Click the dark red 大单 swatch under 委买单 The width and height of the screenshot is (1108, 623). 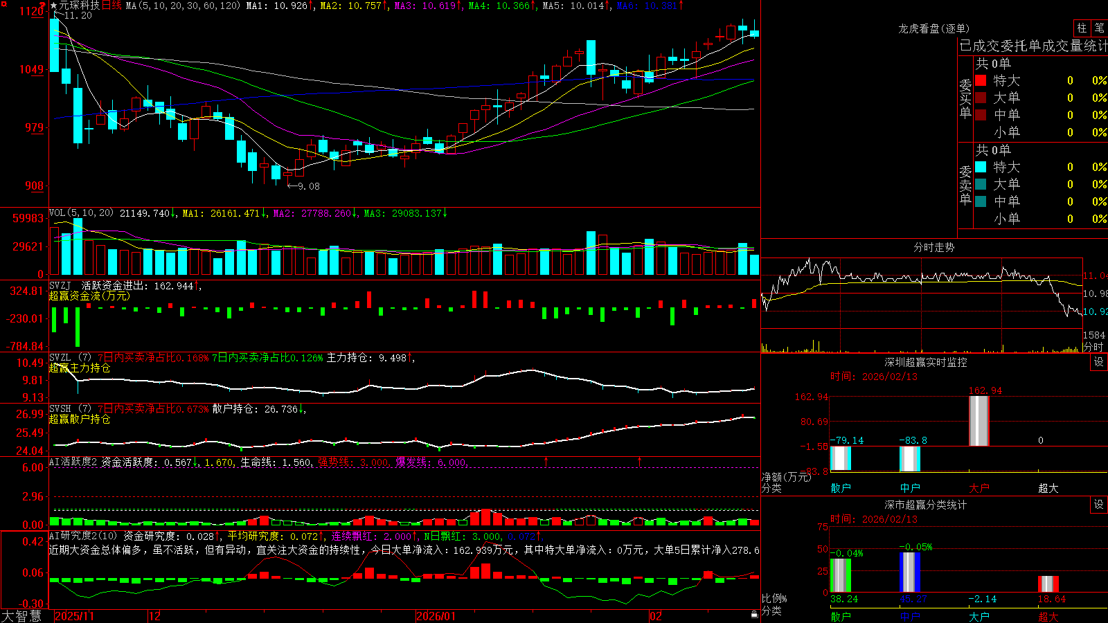click(981, 98)
